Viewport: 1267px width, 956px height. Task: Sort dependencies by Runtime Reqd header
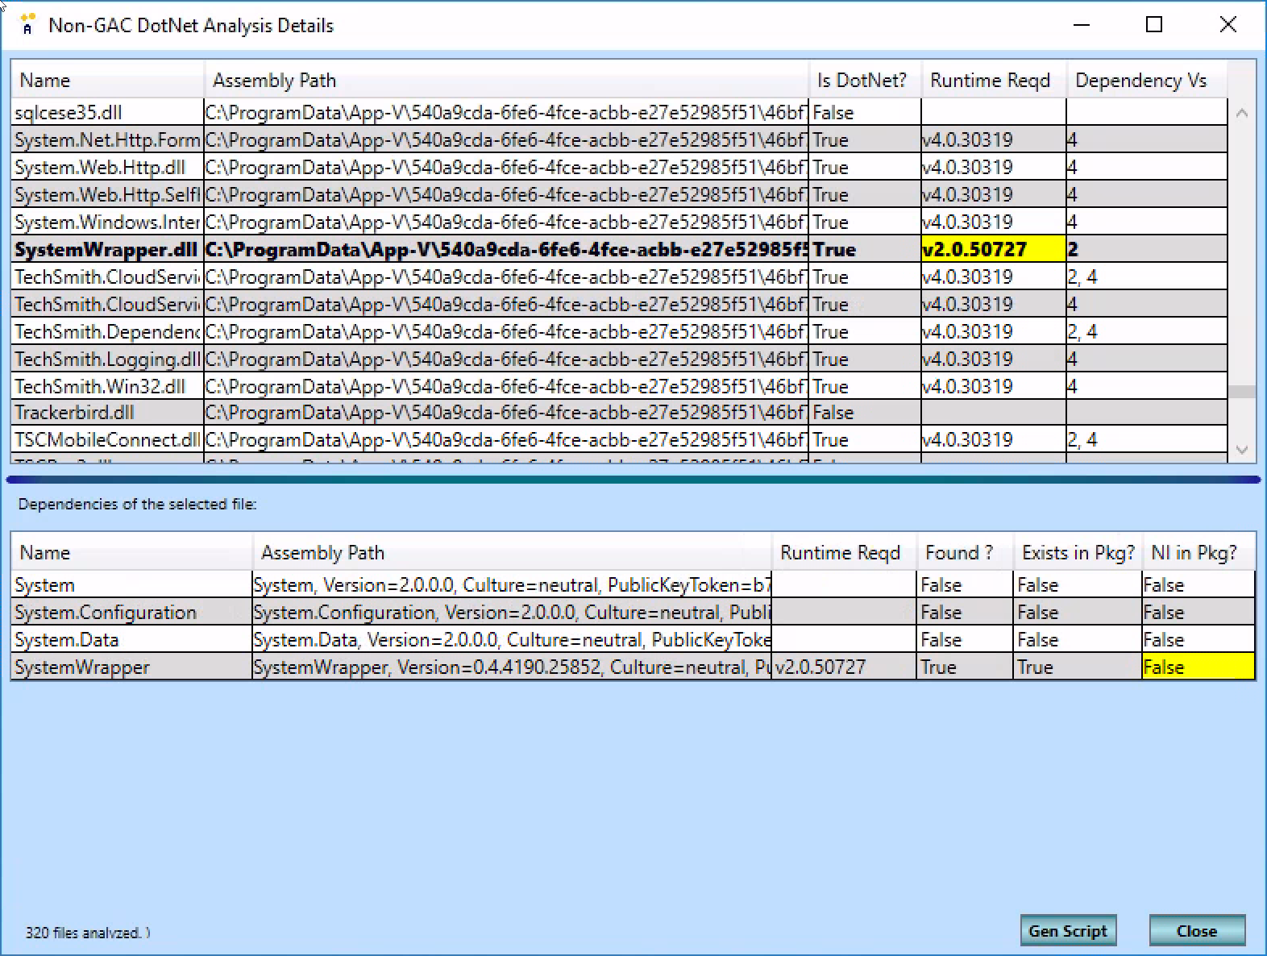pos(844,553)
